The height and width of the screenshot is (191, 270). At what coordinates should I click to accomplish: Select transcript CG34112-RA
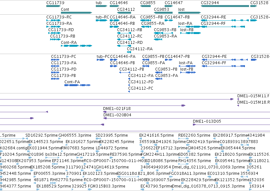pyautogui.click(x=129, y=52)
